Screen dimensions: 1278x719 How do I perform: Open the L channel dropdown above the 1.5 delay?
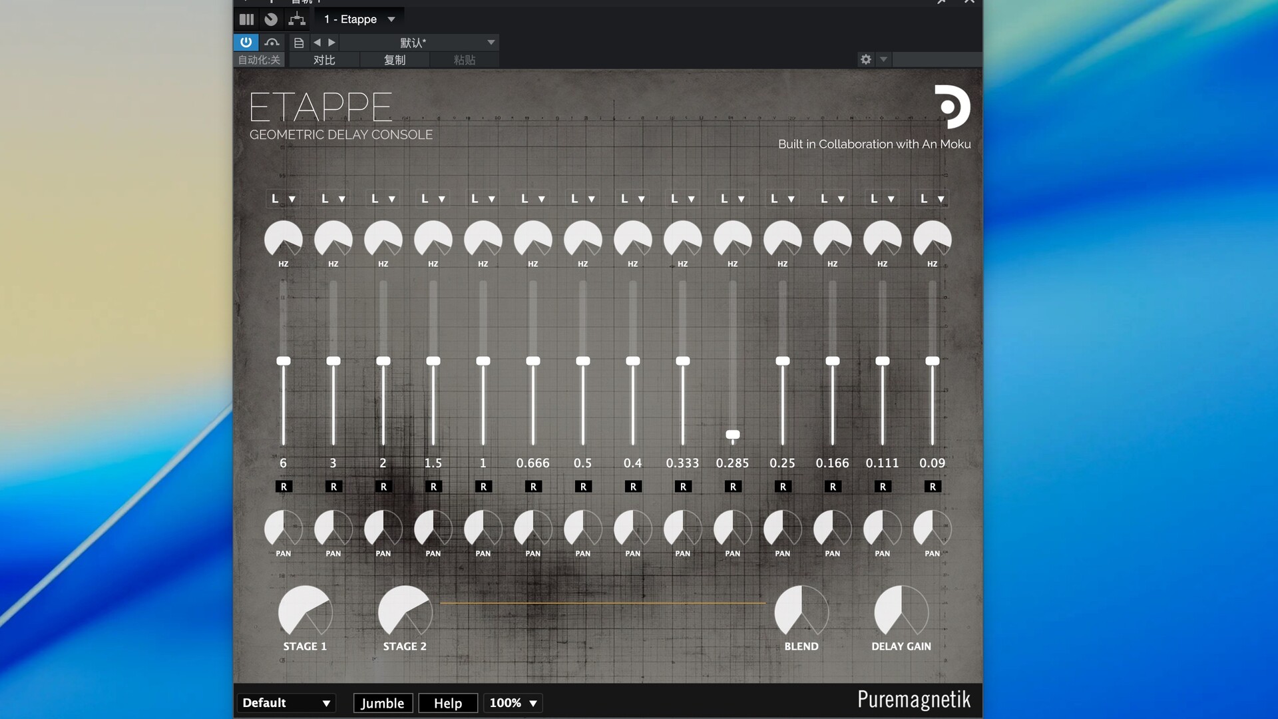(433, 198)
